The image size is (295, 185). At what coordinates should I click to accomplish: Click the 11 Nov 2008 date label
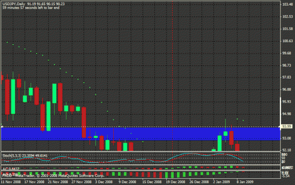click(11, 182)
